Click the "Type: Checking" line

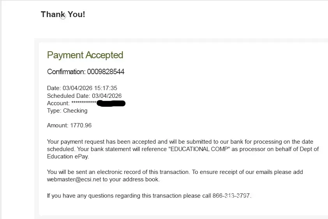click(67, 111)
